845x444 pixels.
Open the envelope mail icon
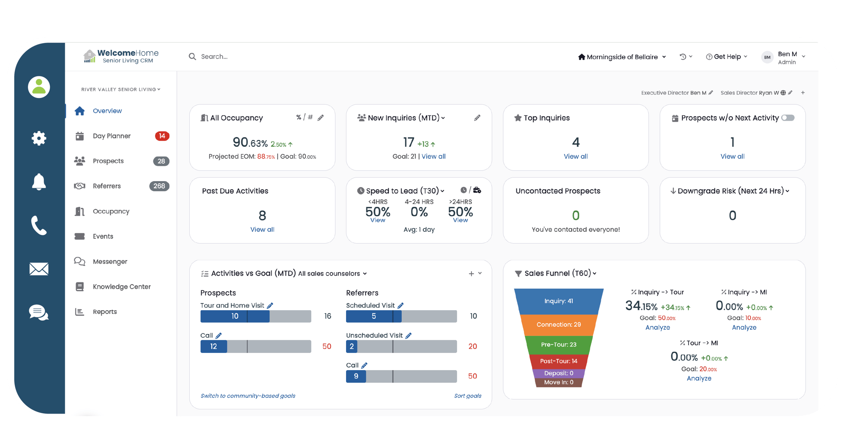[x=39, y=269]
